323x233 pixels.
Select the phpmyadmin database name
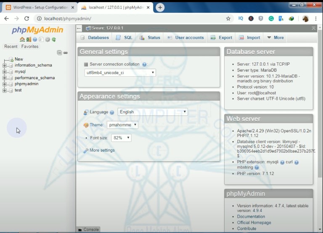[x=26, y=84]
